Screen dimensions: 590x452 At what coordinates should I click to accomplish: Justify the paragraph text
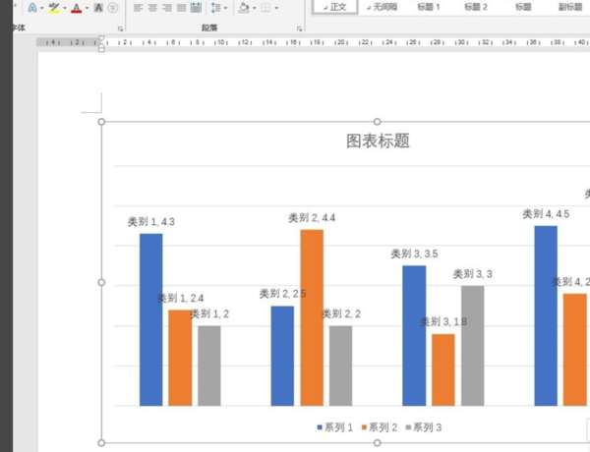pyautogui.click(x=182, y=8)
